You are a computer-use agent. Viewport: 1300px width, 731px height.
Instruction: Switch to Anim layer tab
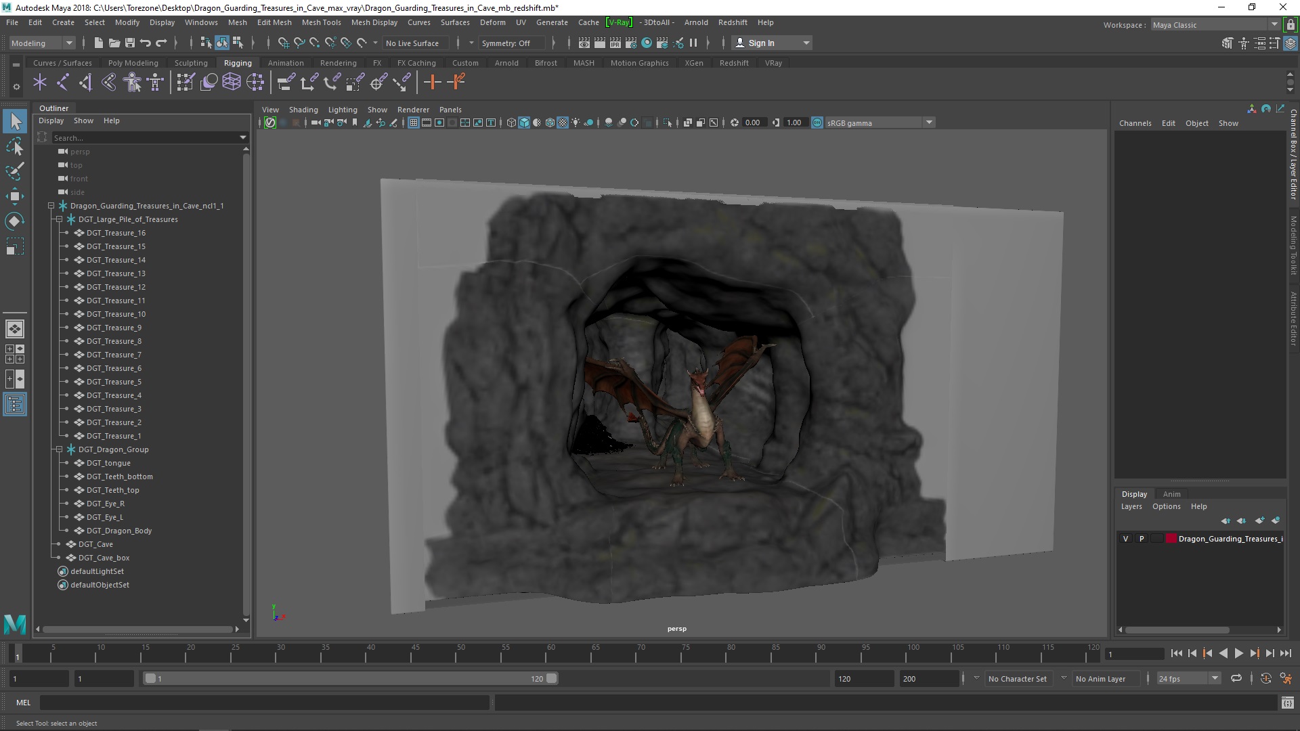point(1171,494)
